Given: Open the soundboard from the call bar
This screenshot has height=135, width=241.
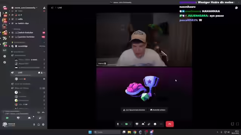Looking at the screenshot, I should click(x=149, y=124).
